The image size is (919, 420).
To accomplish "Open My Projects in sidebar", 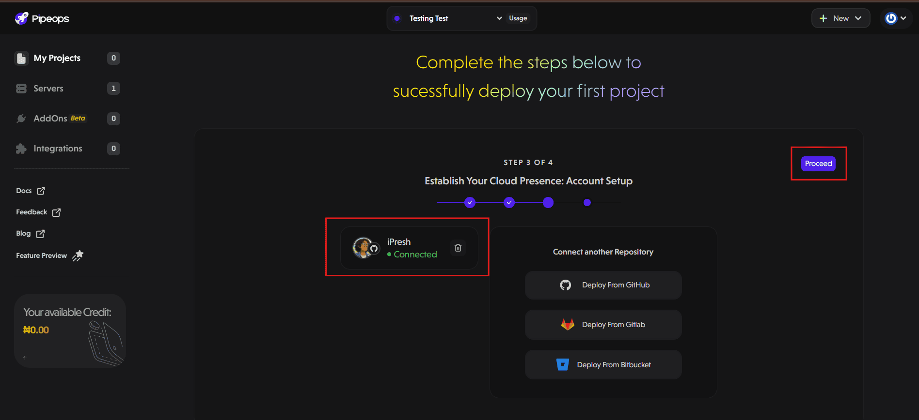I will point(57,58).
